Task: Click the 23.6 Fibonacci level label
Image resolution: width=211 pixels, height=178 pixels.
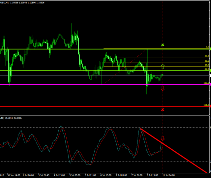Action: point(207,56)
